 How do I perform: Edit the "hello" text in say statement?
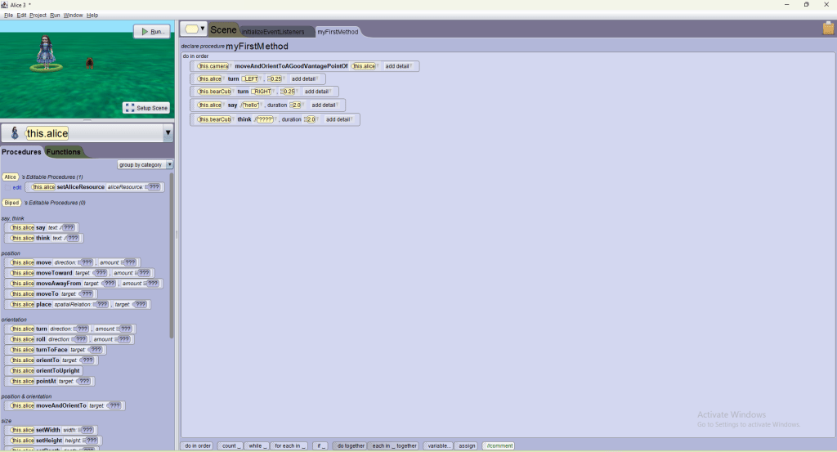pos(250,105)
